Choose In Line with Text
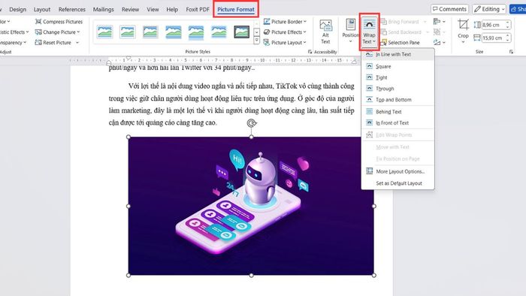 pos(398,54)
